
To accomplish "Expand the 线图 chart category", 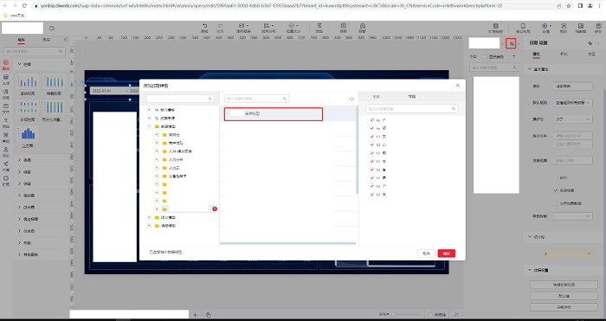I will click(20, 172).
